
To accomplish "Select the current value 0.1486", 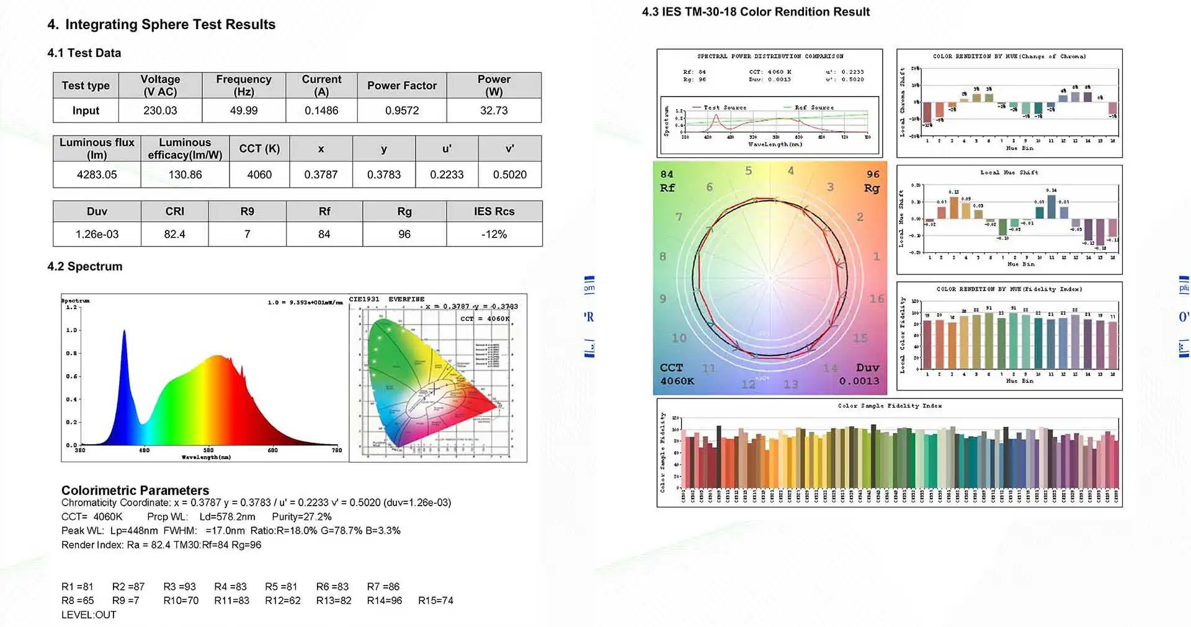I will point(321,111).
